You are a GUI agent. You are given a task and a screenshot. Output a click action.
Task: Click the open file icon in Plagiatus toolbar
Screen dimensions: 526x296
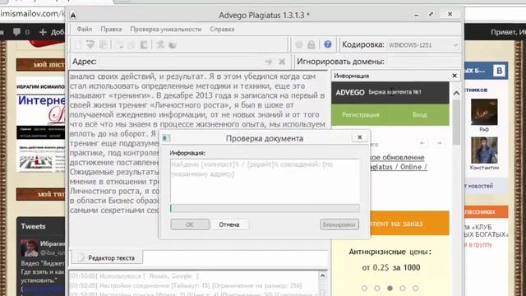tap(90, 44)
